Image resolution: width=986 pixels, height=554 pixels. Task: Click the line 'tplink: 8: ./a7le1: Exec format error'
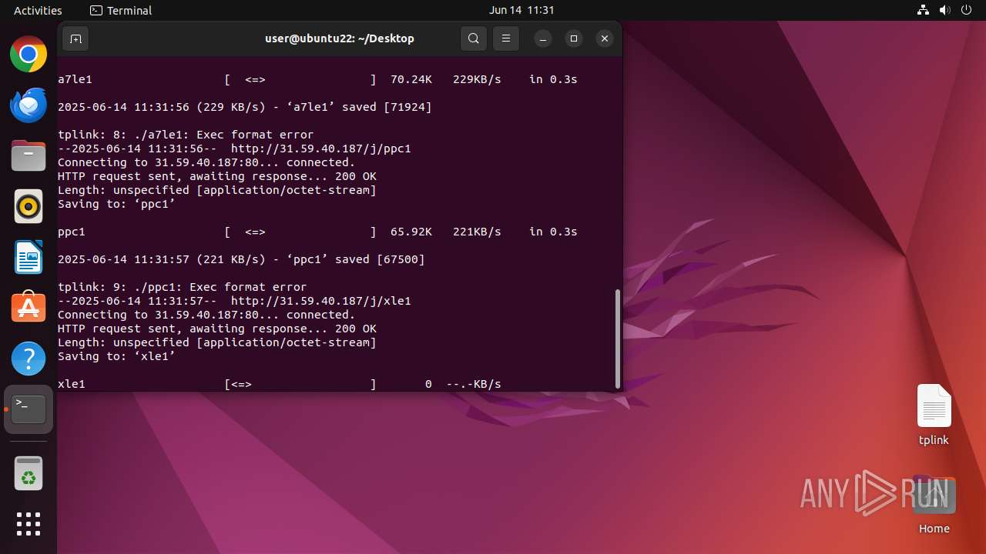click(186, 135)
